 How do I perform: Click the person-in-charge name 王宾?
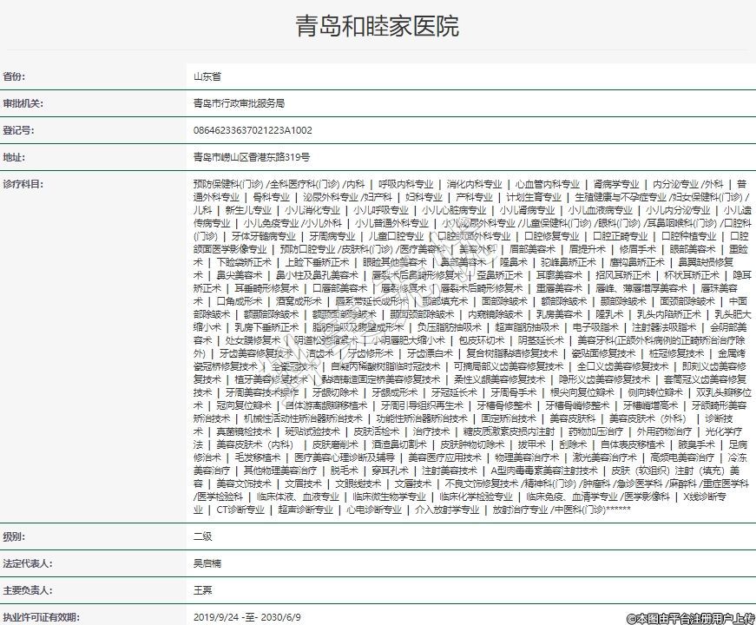(x=202, y=590)
